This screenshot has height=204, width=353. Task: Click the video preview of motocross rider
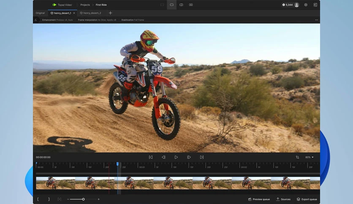[176, 88]
